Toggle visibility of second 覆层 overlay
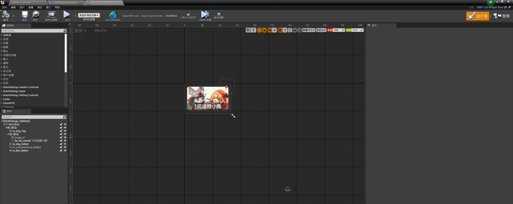Image resolution: width=513 pixels, height=204 pixels. click(65, 134)
